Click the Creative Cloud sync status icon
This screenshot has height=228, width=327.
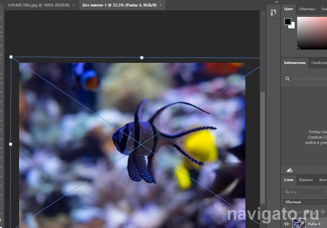click(x=290, y=170)
